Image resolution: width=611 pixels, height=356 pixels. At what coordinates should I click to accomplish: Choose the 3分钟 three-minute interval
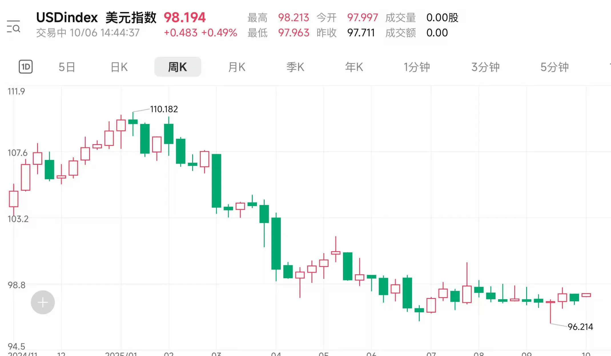[x=485, y=67]
